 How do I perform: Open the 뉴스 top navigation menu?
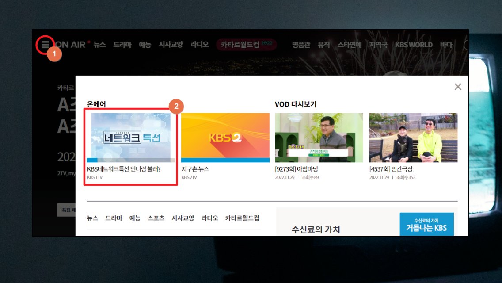[99, 45]
